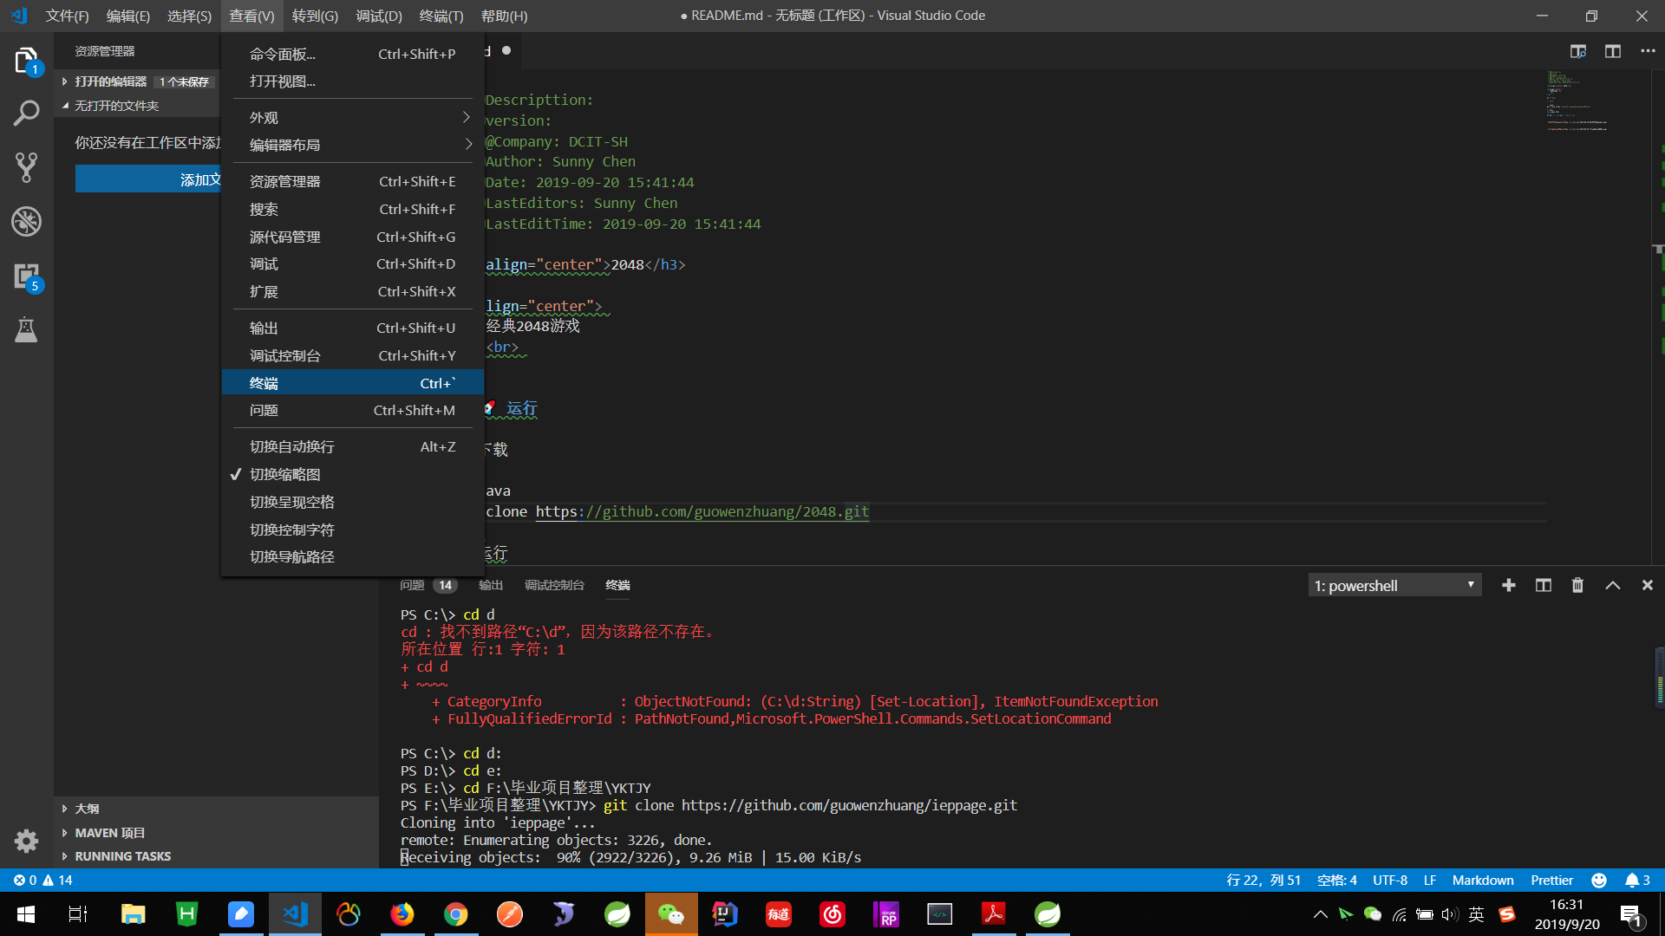Image resolution: width=1665 pixels, height=936 pixels.
Task: Open the Search view in activity bar
Action: pos(26,113)
